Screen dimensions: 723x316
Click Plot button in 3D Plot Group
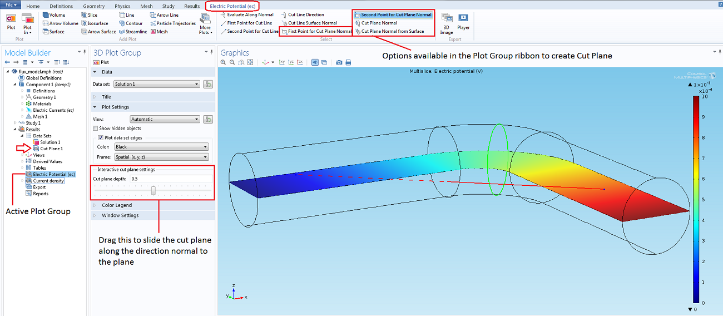[x=101, y=62]
